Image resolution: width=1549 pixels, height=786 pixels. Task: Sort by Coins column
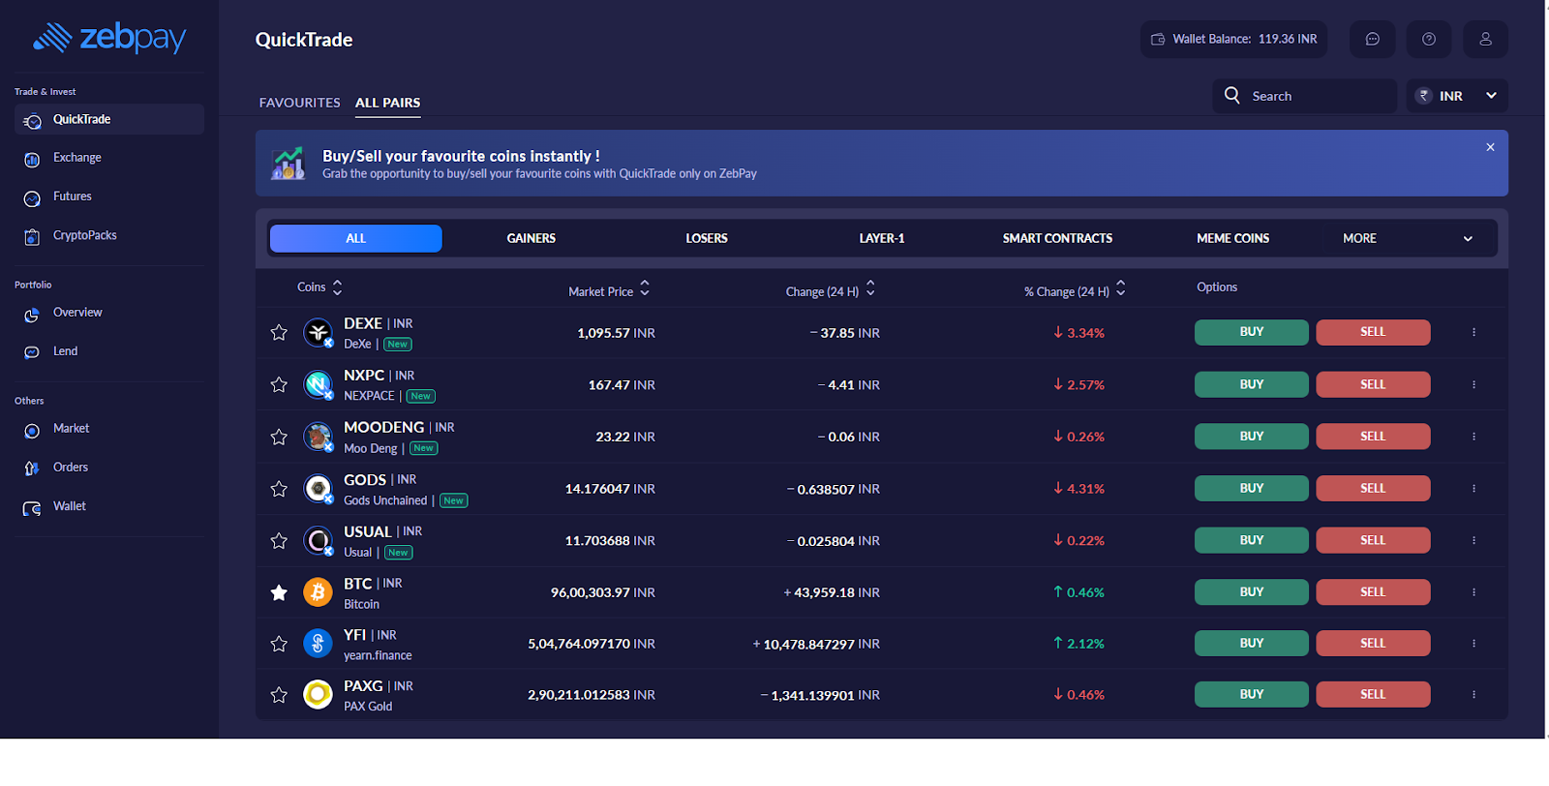click(319, 287)
